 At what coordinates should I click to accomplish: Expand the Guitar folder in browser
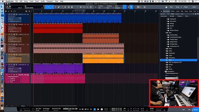pos(166,51)
